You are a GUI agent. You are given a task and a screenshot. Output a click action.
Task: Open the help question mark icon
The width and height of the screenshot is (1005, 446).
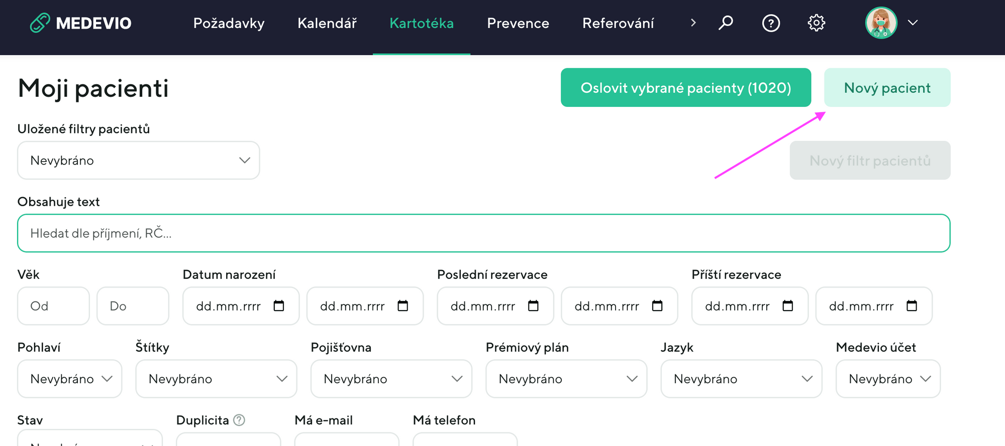(x=771, y=23)
